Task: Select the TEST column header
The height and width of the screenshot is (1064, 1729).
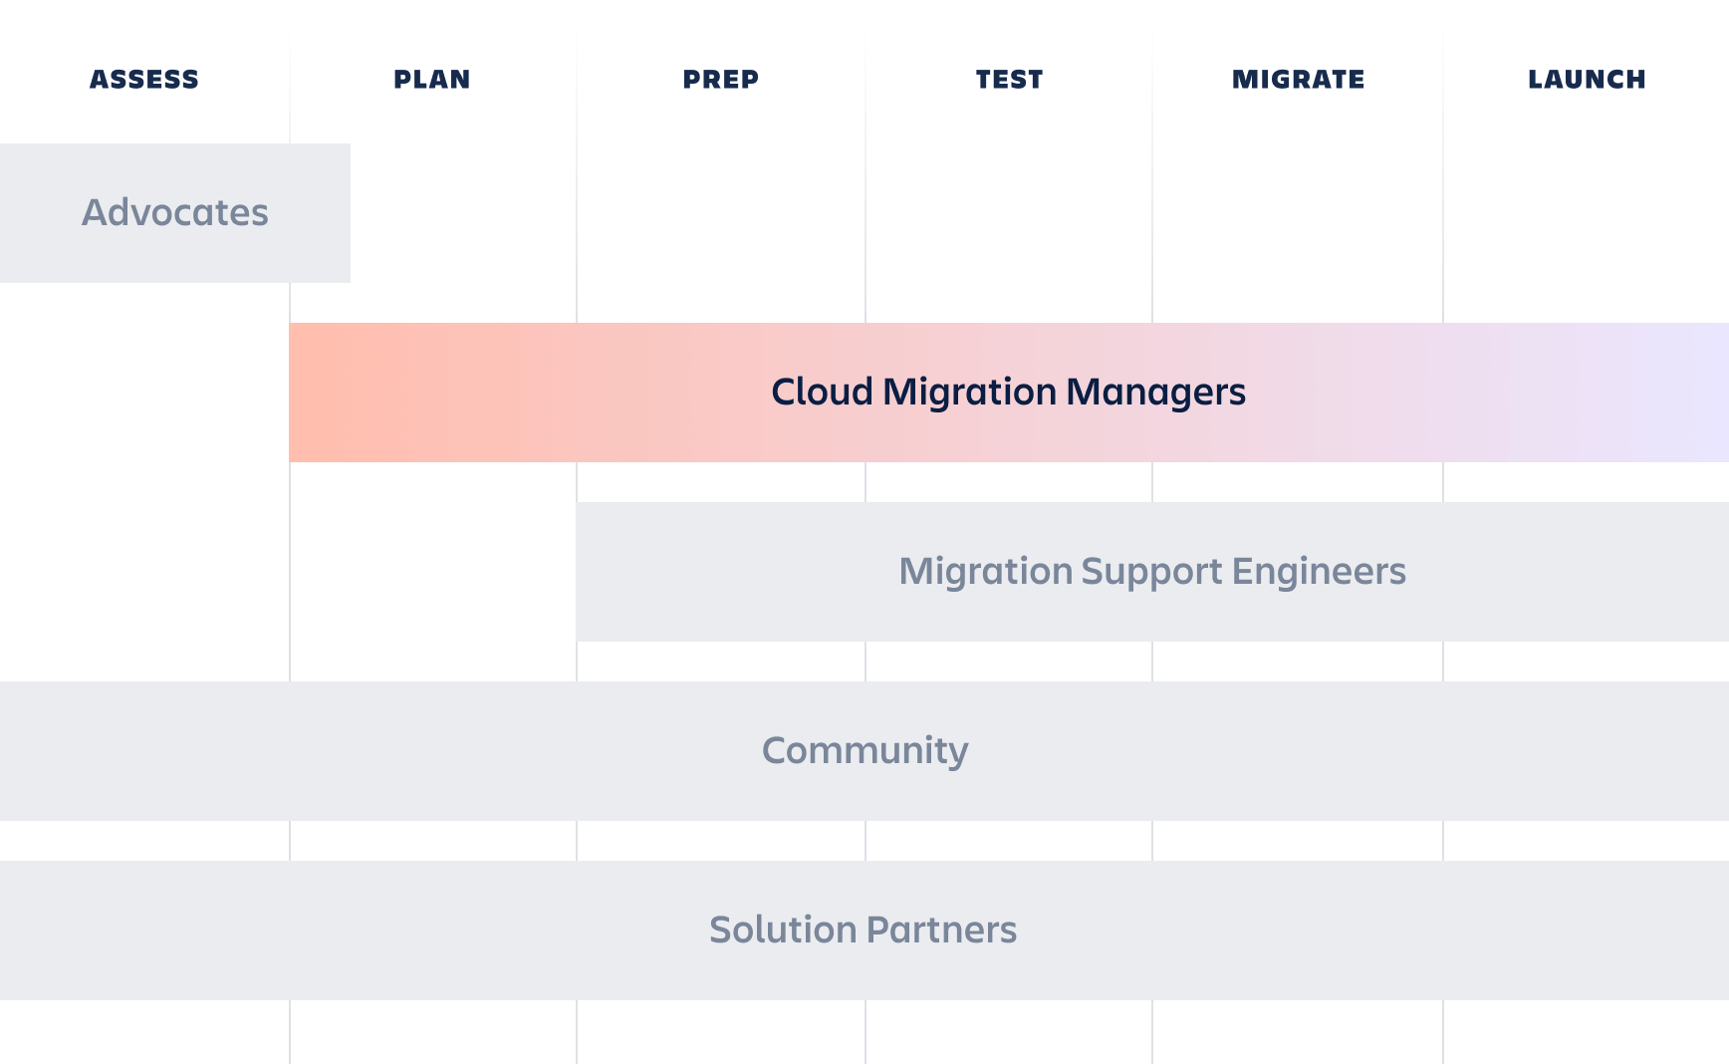Action: coord(1009,80)
